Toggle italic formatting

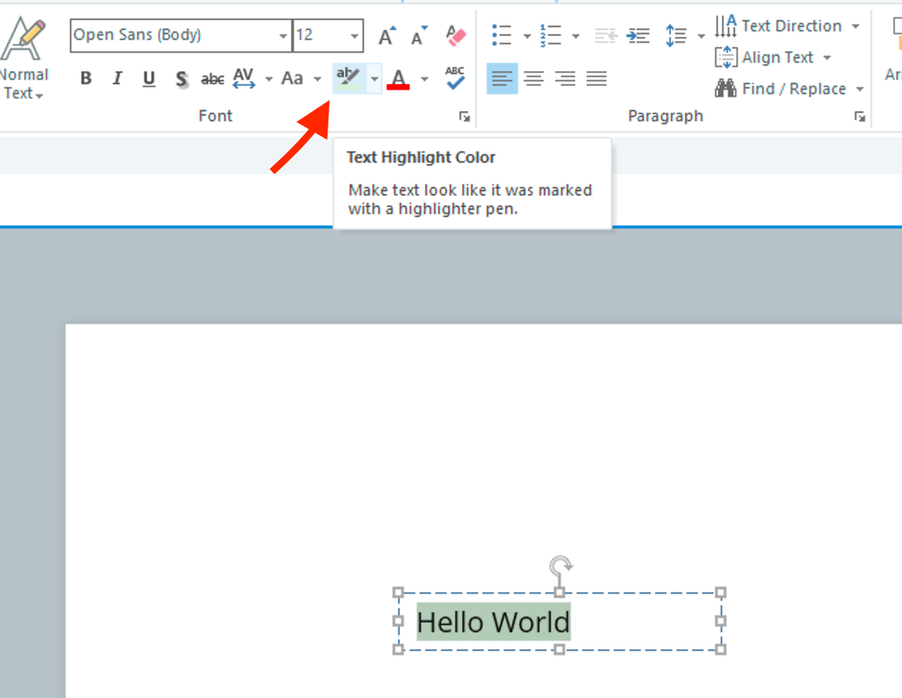tap(116, 79)
